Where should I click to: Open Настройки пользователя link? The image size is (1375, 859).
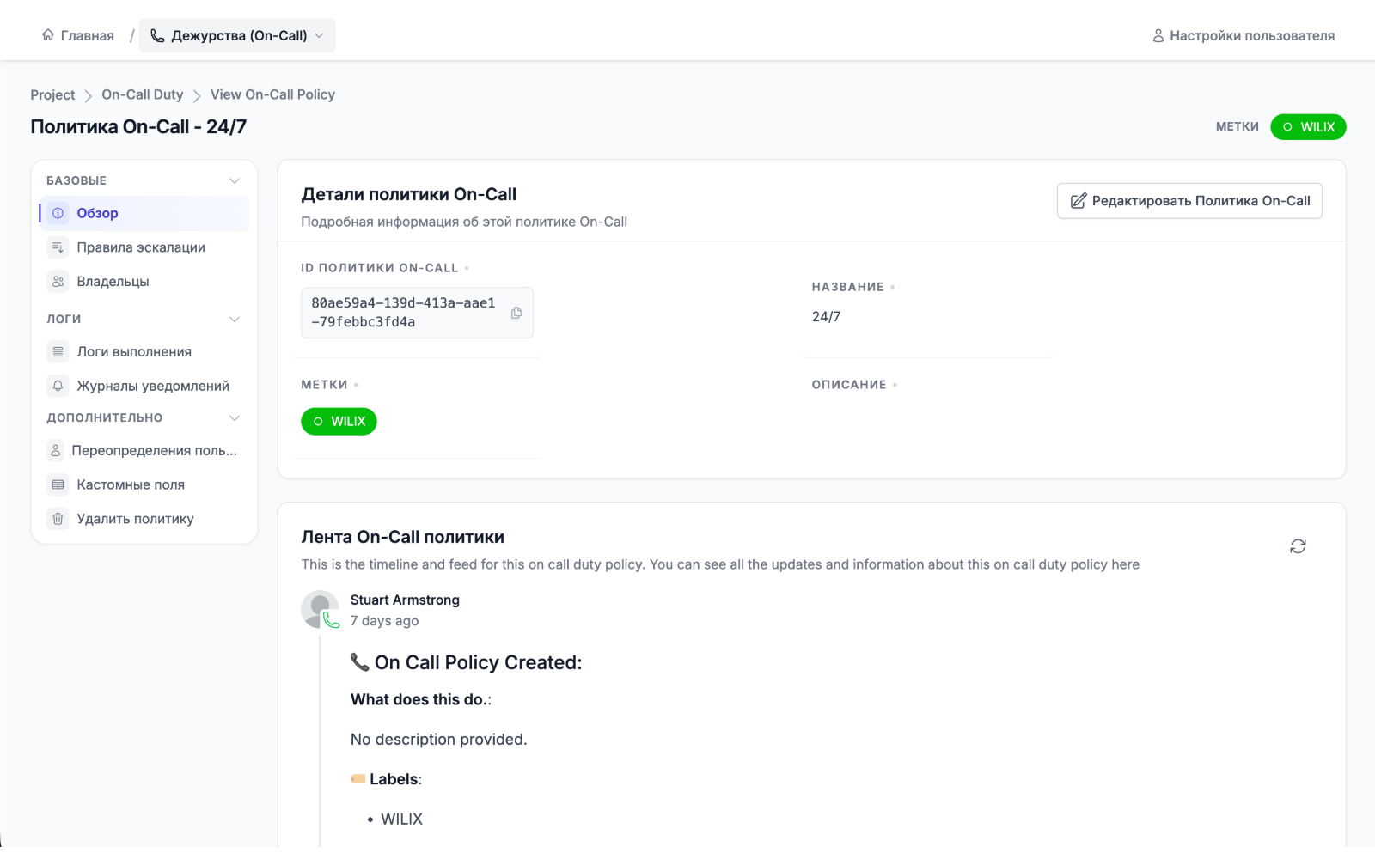[x=1243, y=35]
